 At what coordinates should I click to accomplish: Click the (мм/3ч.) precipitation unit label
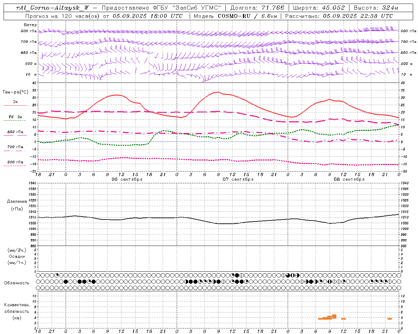[x=17, y=250]
